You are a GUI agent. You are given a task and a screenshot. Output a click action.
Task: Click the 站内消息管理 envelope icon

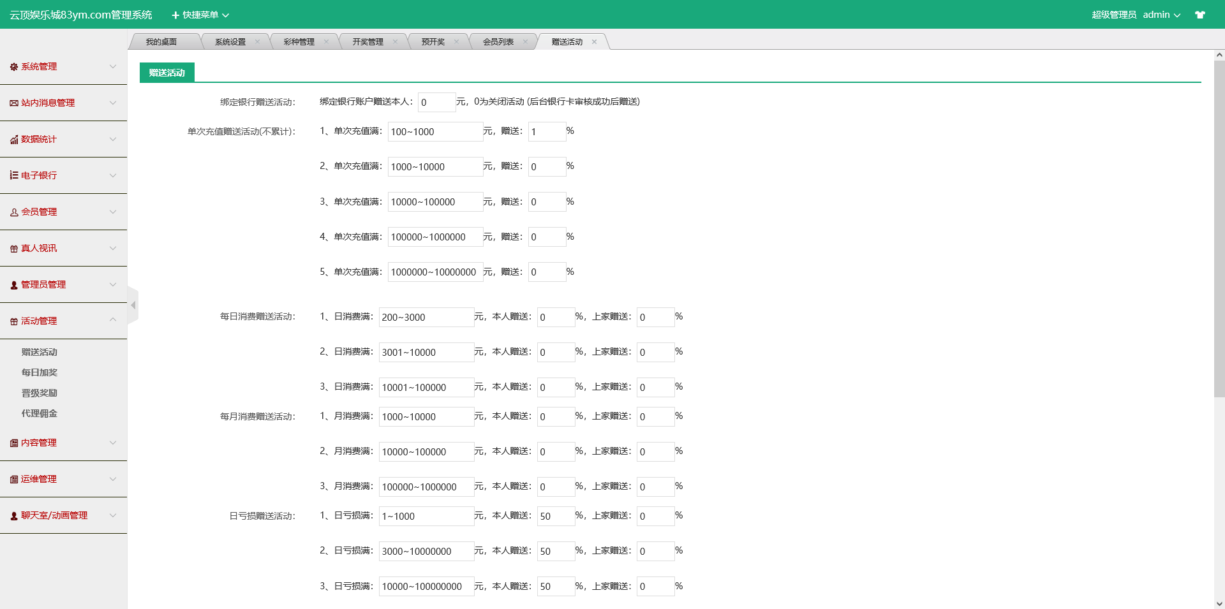tap(13, 103)
